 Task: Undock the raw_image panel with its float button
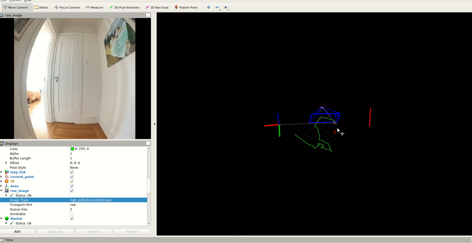click(148, 15)
